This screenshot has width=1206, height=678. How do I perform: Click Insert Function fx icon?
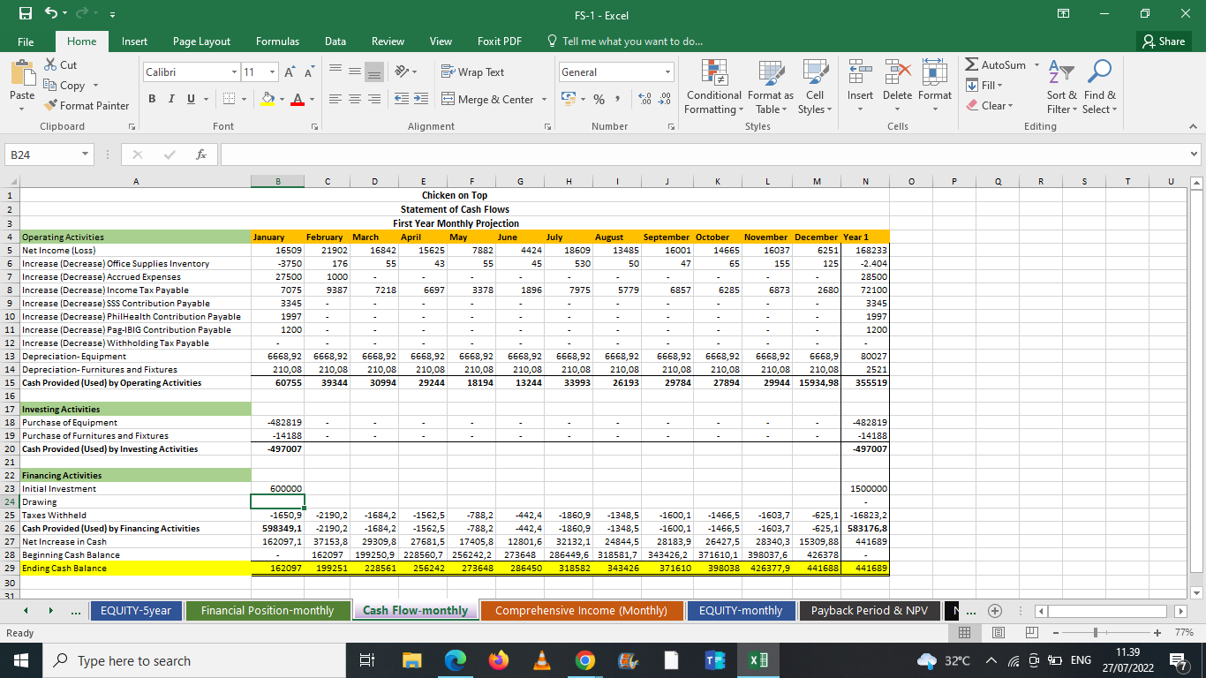point(201,154)
